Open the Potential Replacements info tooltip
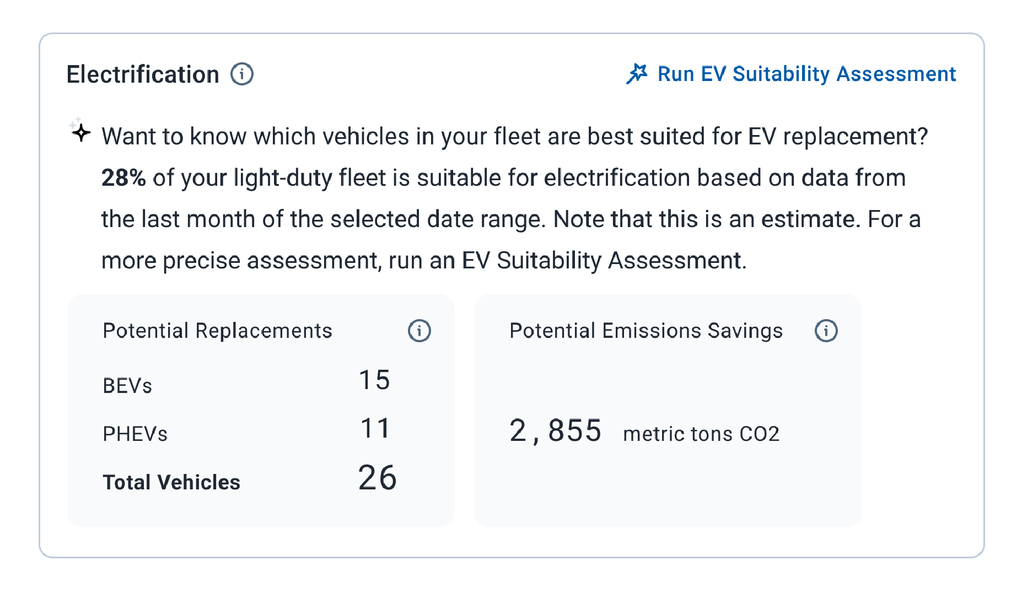Viewport: 1022px width, 593px height. click(x=419, y=331)
